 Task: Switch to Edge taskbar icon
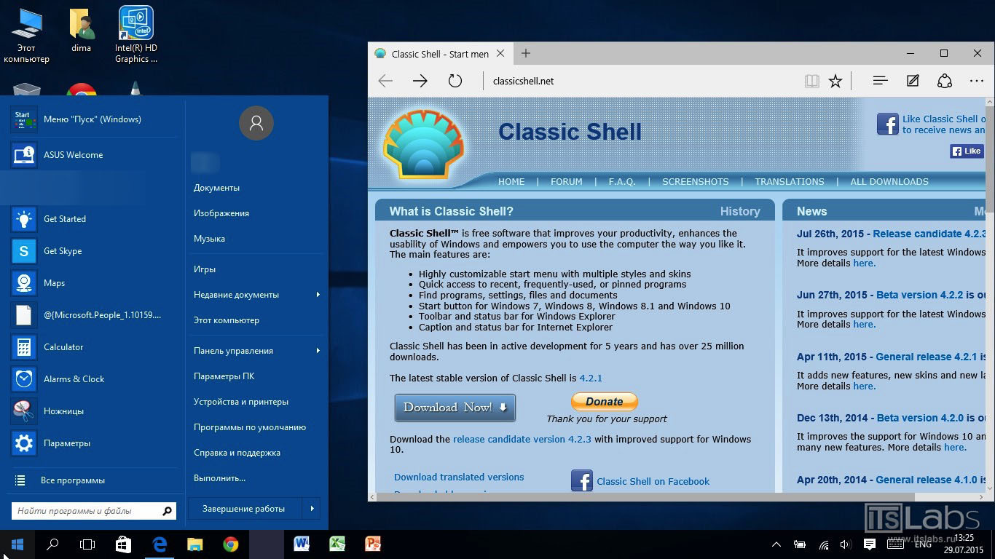point(160,544)
